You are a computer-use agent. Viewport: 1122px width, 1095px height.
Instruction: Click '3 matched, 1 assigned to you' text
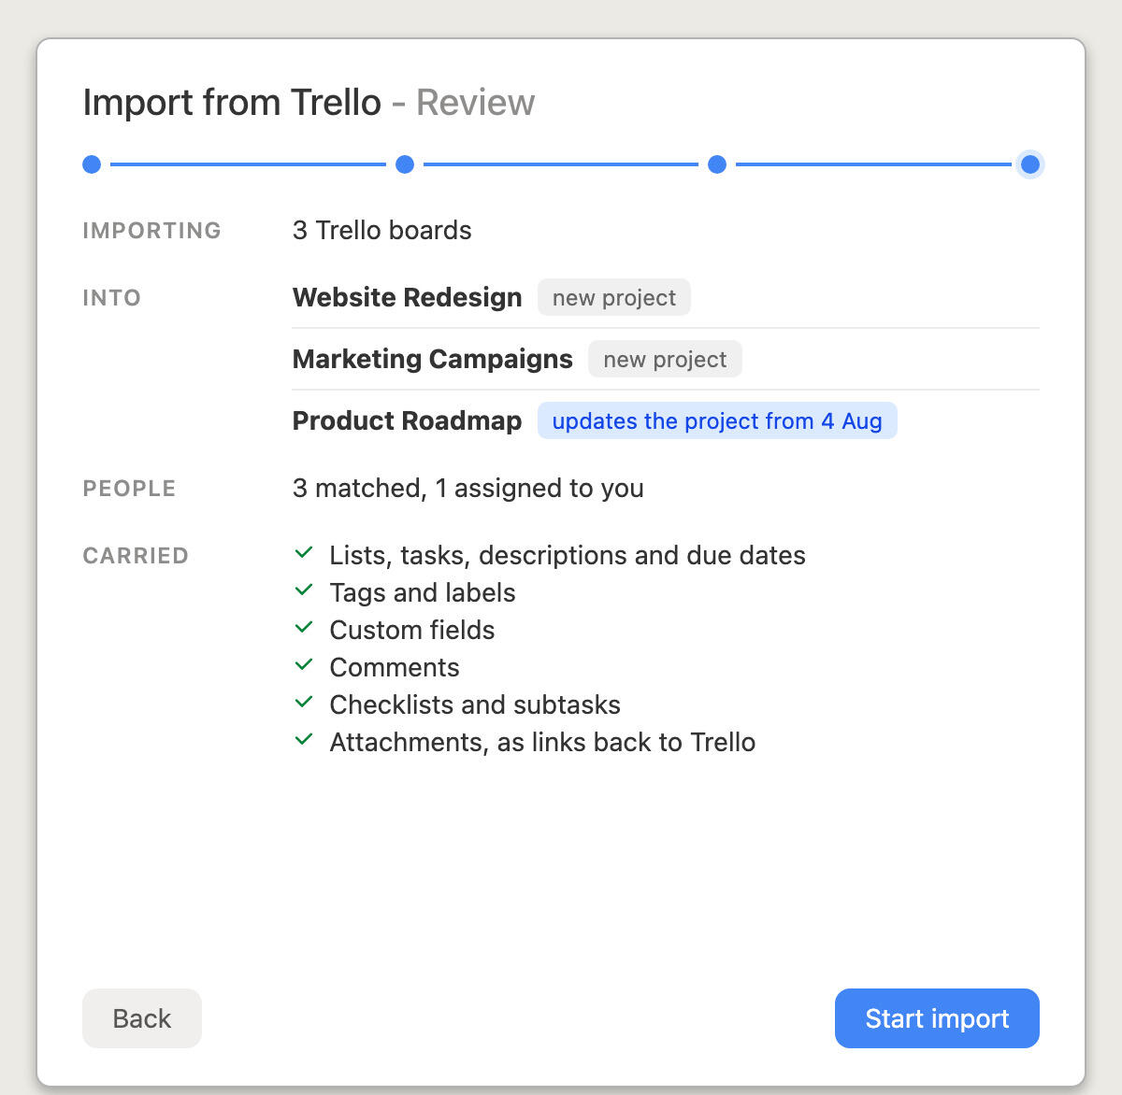[x=468, y=489]
